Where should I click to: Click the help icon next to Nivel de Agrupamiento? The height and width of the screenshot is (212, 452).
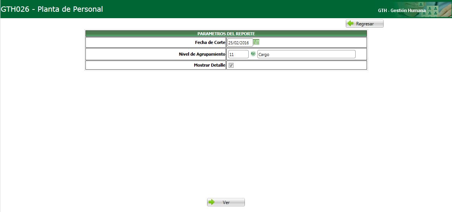click(253, 53)
